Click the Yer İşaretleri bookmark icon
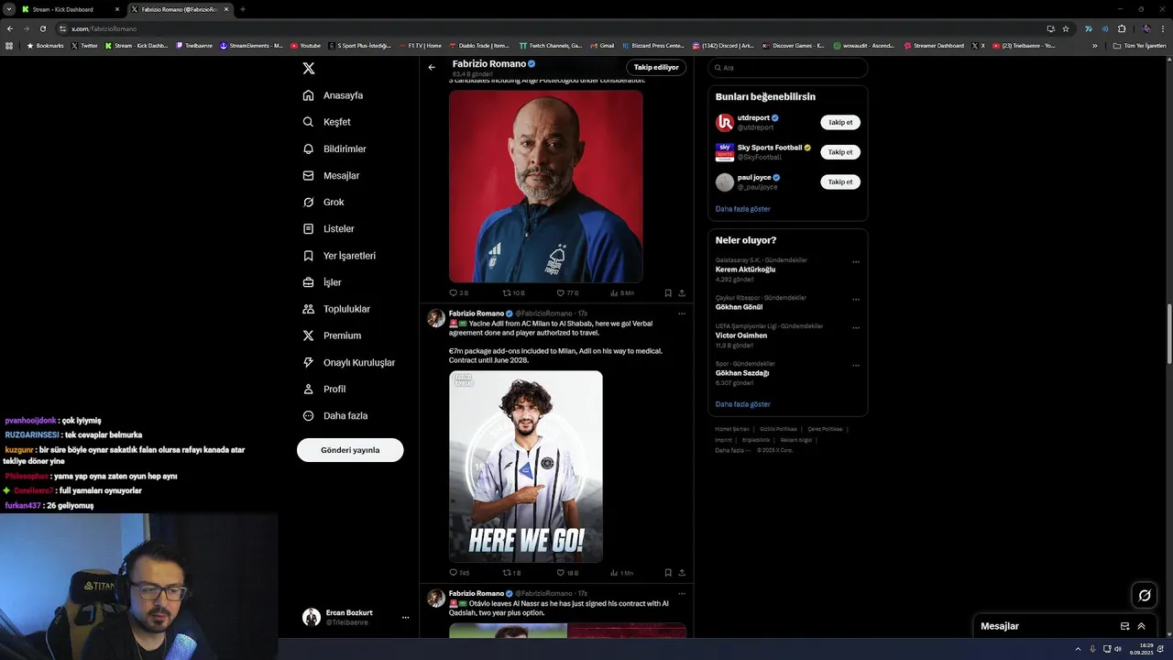 [x=309, y=256]
